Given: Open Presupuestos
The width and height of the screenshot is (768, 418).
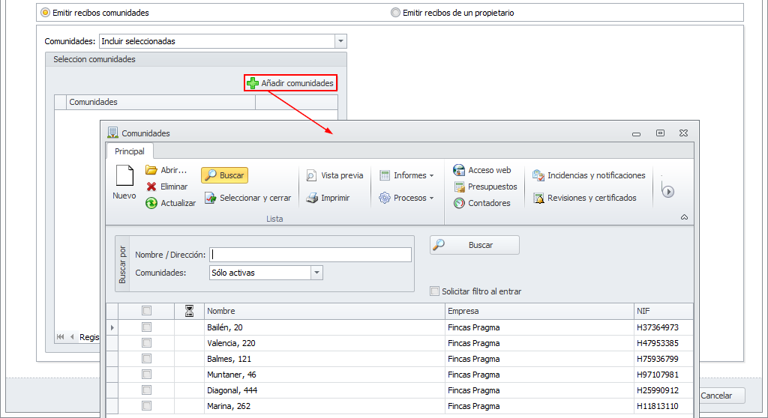Looking at the screenshot, I should [x=485, y=187].
